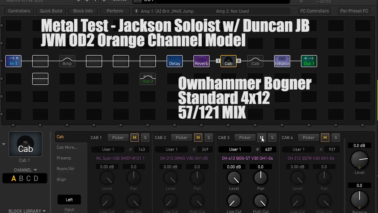Viewport: 378px width, 213px height.
Task: Click the master Level knob
Action: (359, 160)
